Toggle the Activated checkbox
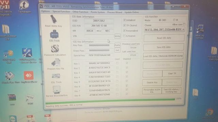The image size is (218, 122). tap(124, 36)
